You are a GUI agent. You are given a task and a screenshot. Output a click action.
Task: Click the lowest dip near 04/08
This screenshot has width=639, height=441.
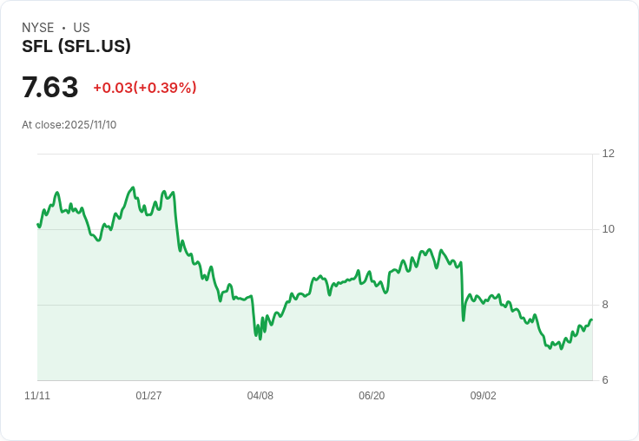(260, 338)
